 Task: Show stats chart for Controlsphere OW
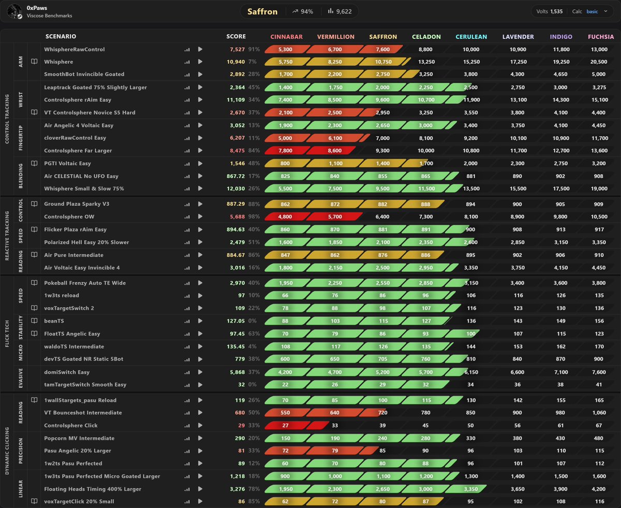[187, 217]
